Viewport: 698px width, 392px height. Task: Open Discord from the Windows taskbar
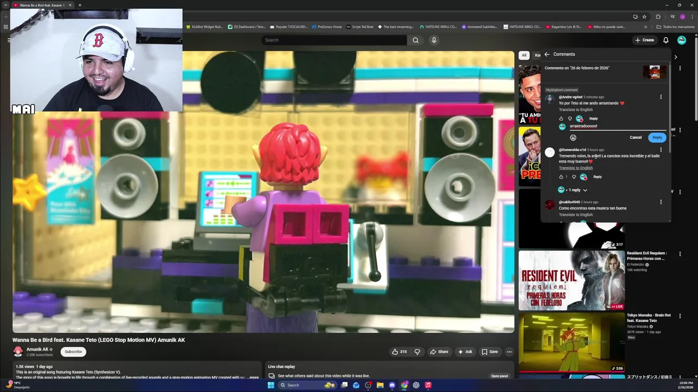click(392, 385)
